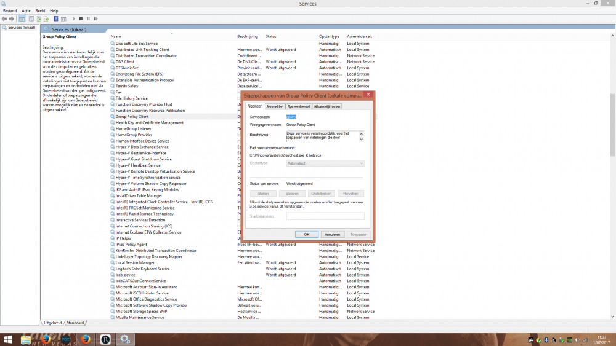The height and width of the screenshot is (346, 616).
Task: Click the services list scroll down arrow
Action: (x=612, y=317)
